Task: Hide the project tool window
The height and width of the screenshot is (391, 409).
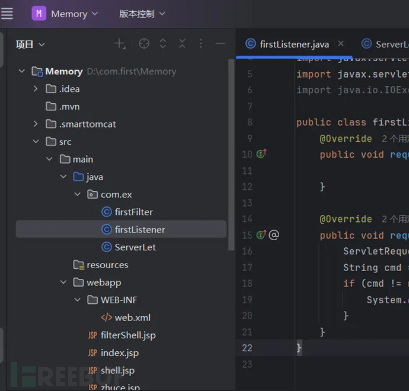Action: [x=220, y=44]
